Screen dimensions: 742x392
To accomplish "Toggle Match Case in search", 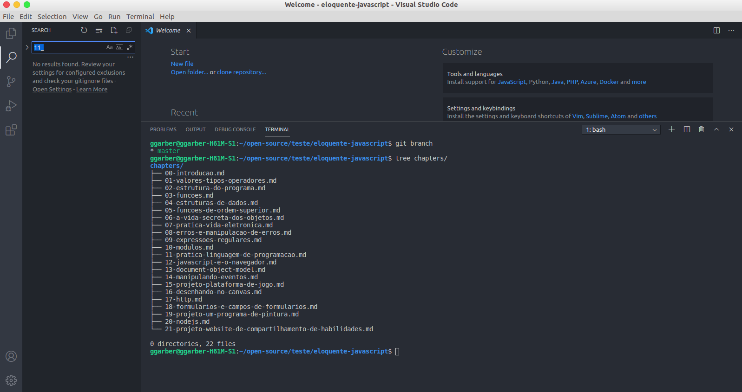I will 110,47.
